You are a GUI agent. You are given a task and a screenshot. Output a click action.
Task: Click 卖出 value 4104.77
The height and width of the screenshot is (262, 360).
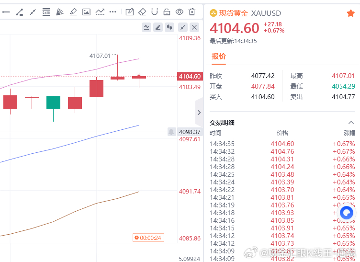343,97
